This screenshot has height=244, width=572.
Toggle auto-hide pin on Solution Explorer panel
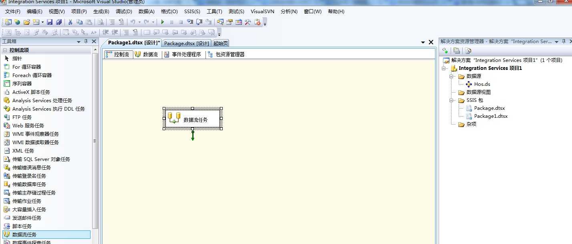coord(564,42)
